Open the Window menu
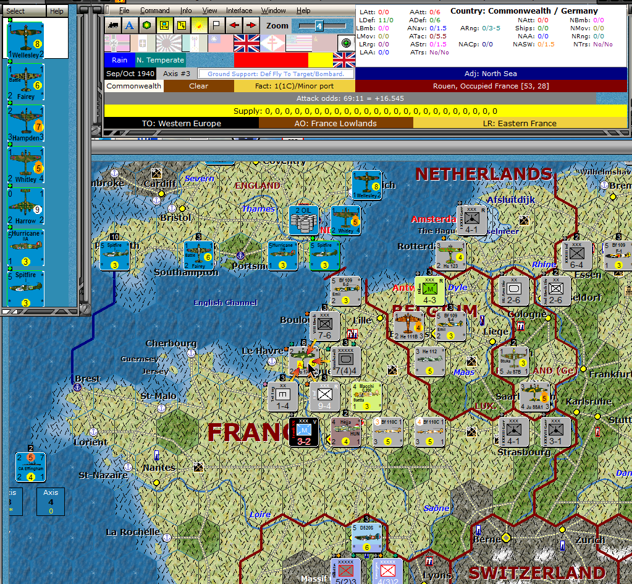 [273, 11]
